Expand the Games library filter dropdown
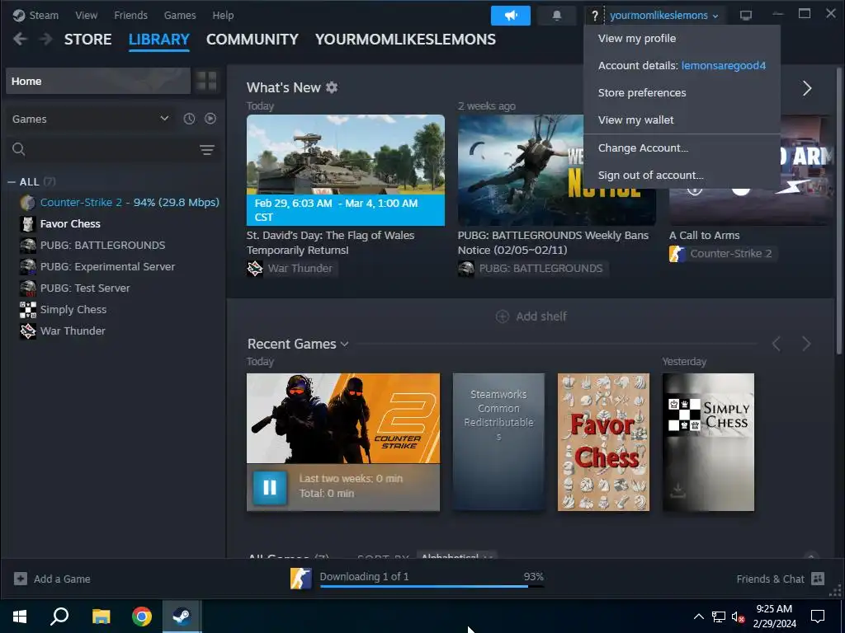Image resolution: width=845 pixels, height=633 pixels. (x=90, y=119)
